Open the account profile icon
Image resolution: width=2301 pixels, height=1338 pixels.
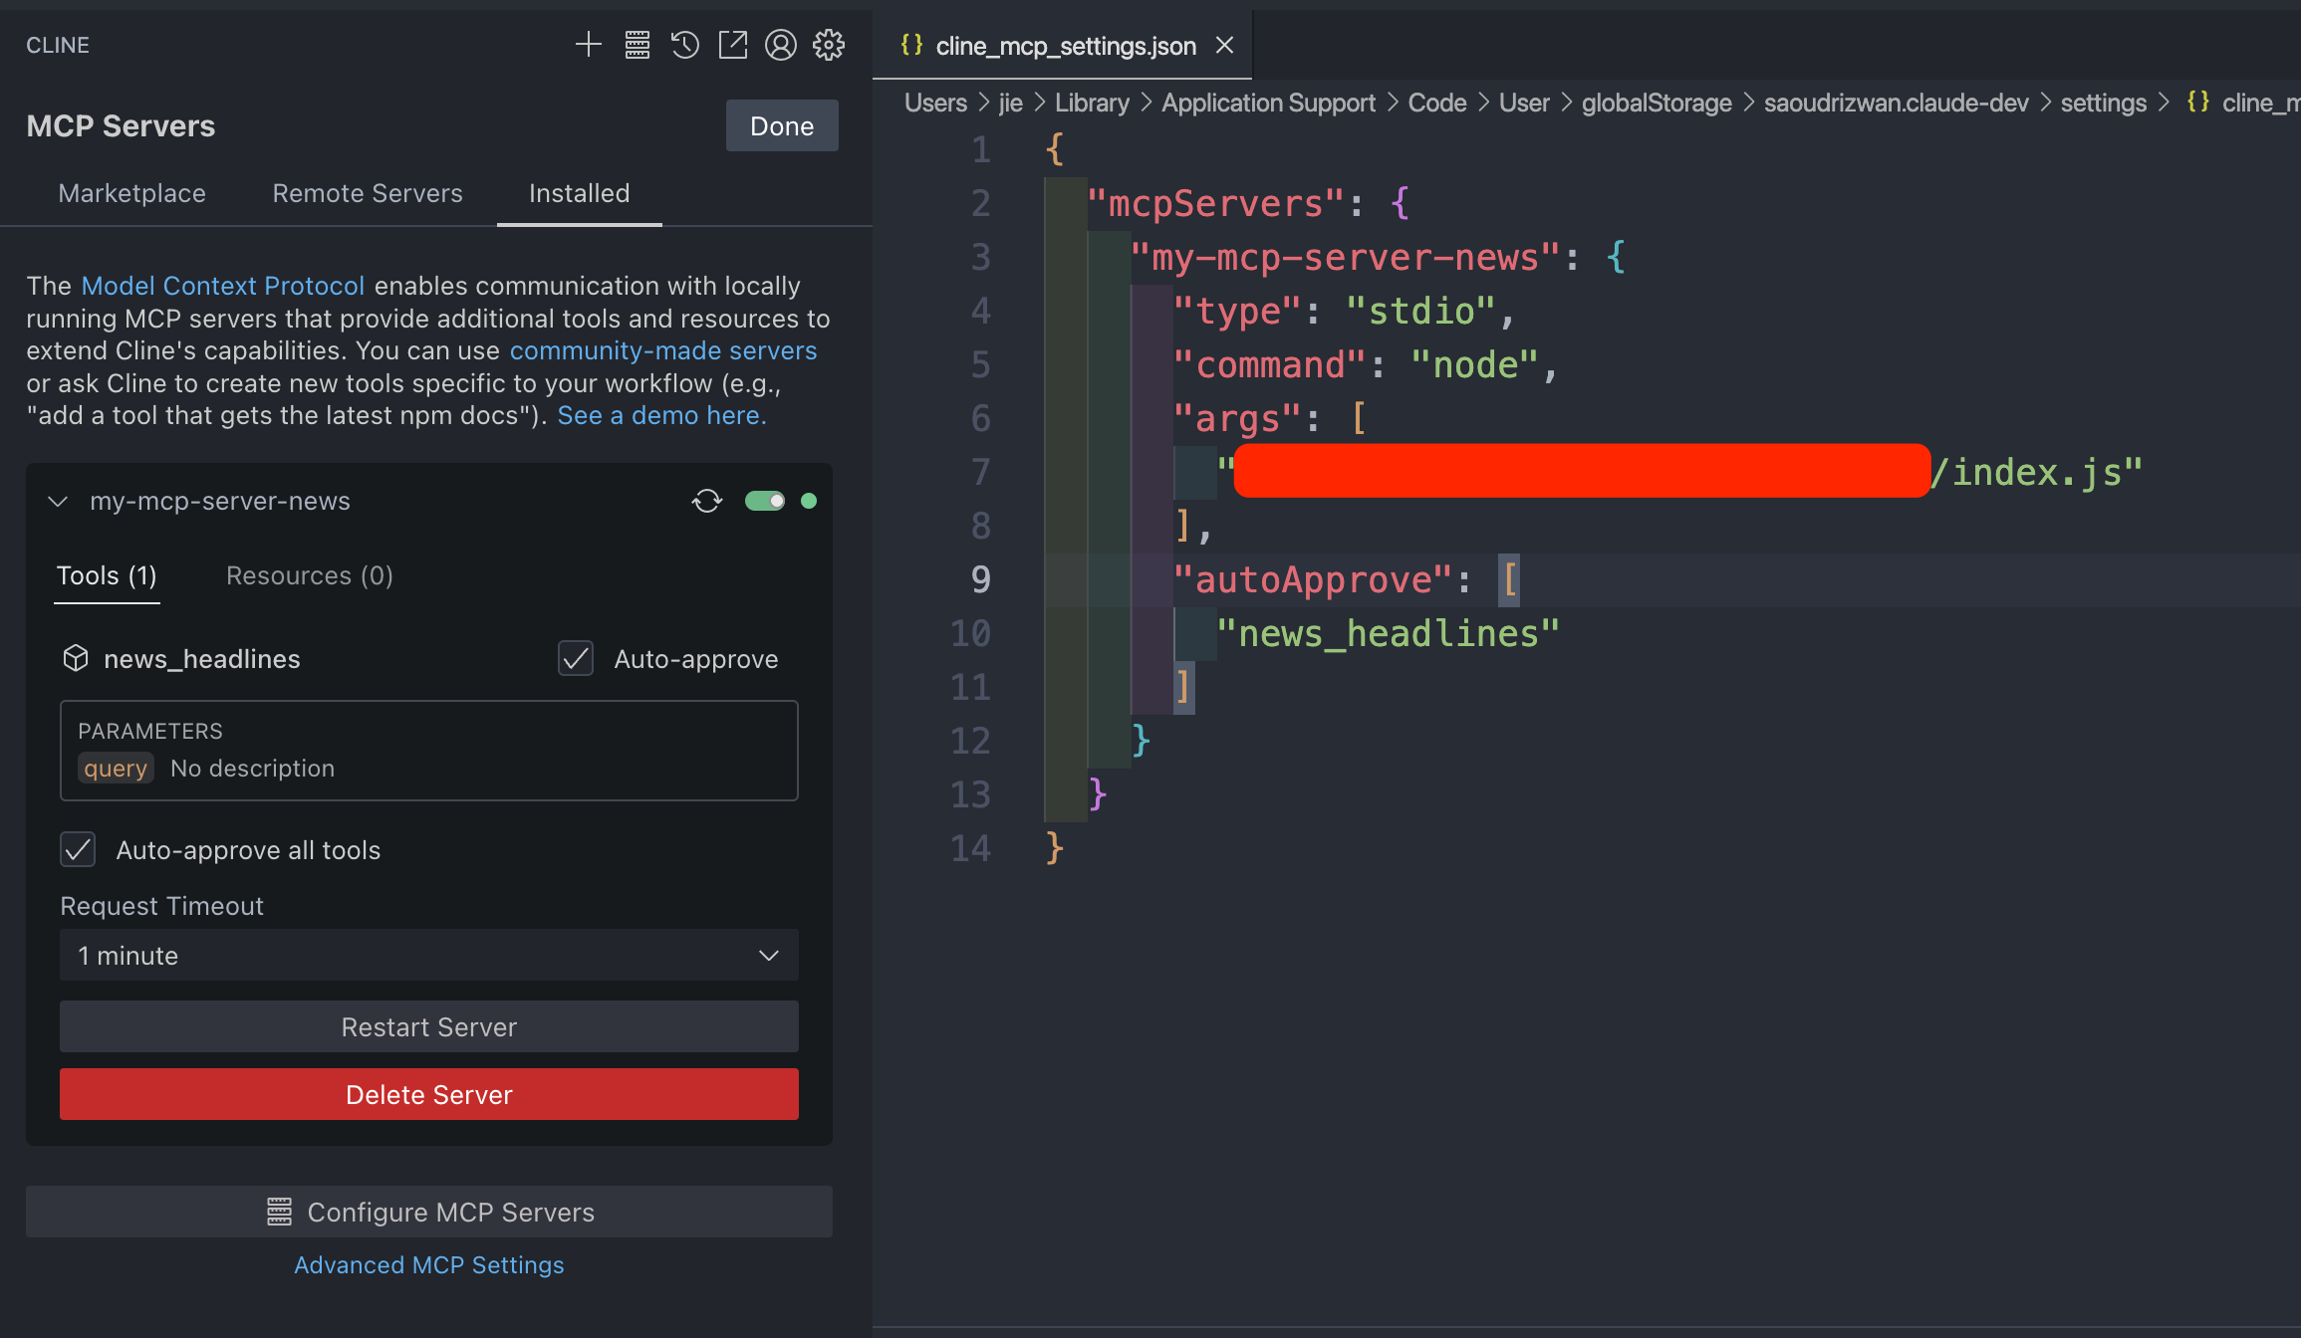781,45
